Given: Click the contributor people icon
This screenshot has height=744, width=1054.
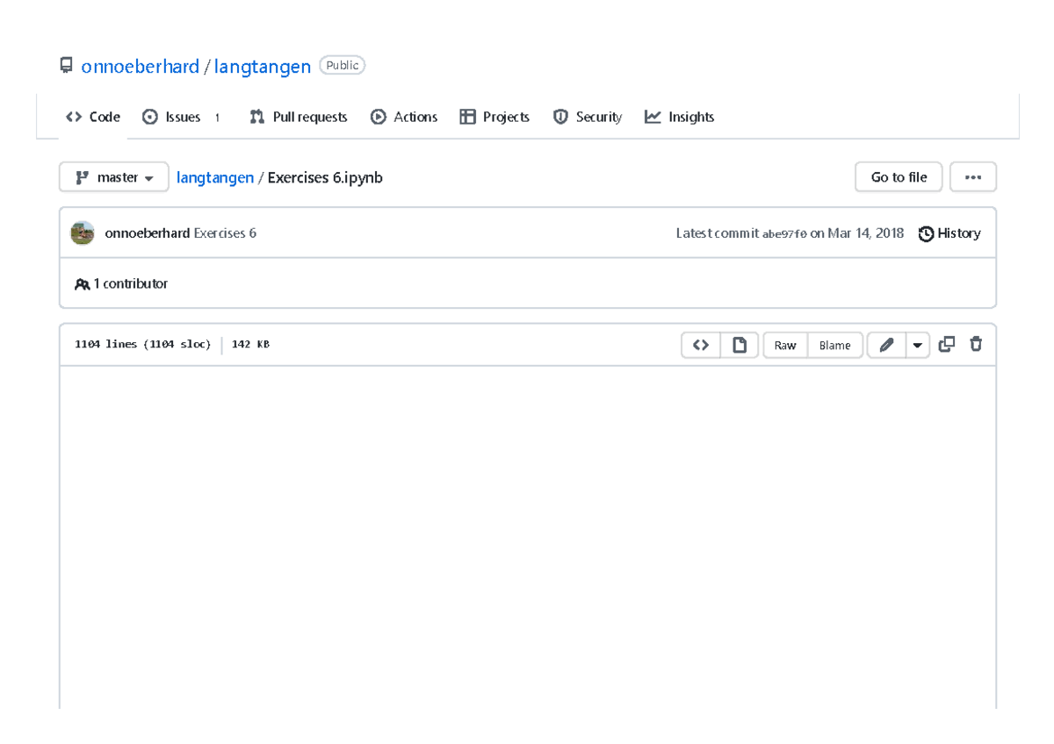Looking at the screenshot, I should pyautogui.click(x=83, y=284).
